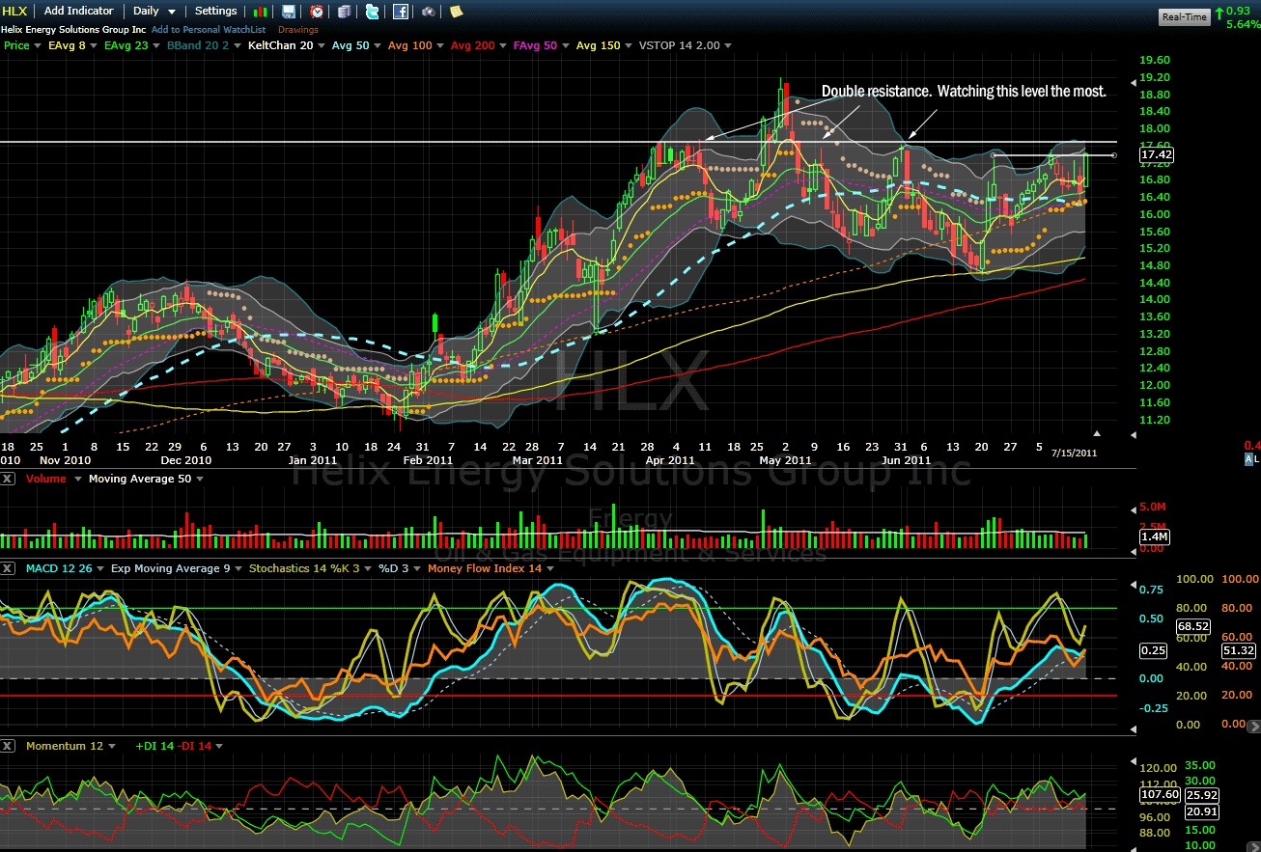Click the small triangle marker below price axis
This screenshot has height=852, width=1261.
point(1096,433)
